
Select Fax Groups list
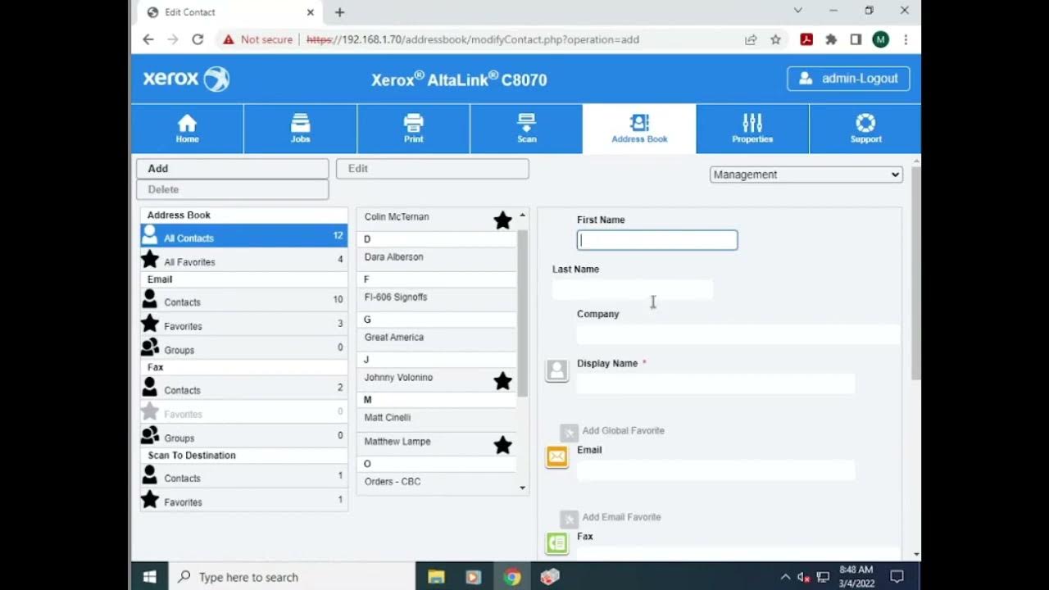[x=244, y=435]
